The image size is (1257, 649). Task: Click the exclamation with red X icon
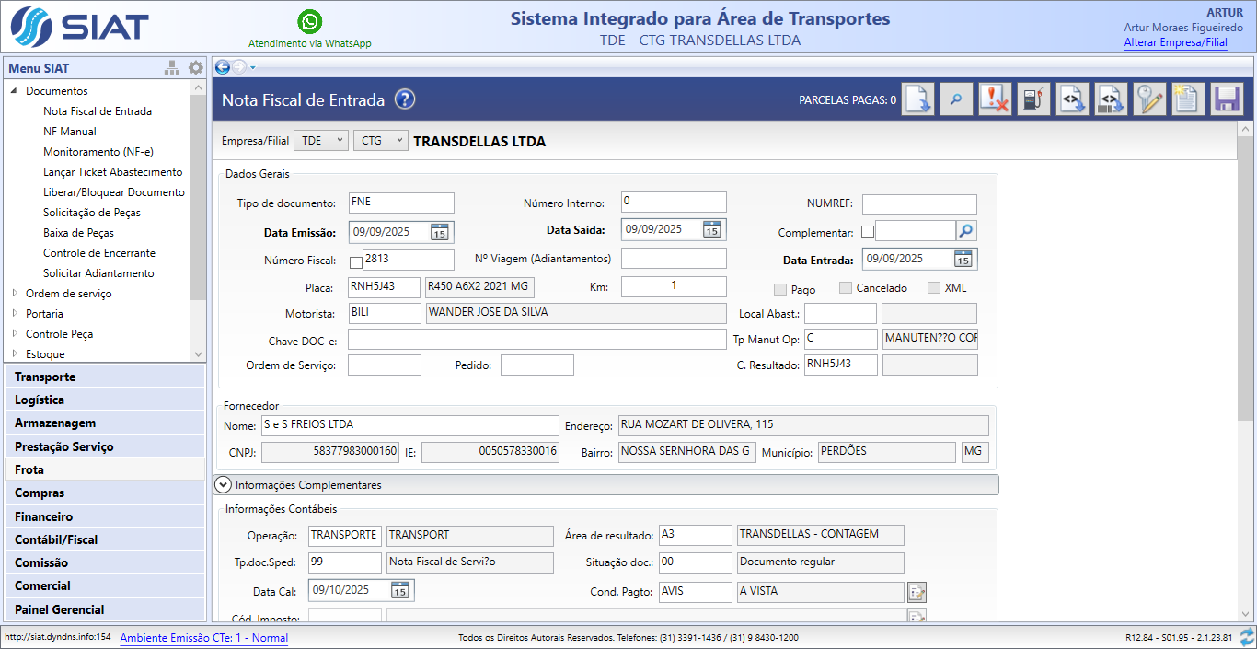(995, 99)
